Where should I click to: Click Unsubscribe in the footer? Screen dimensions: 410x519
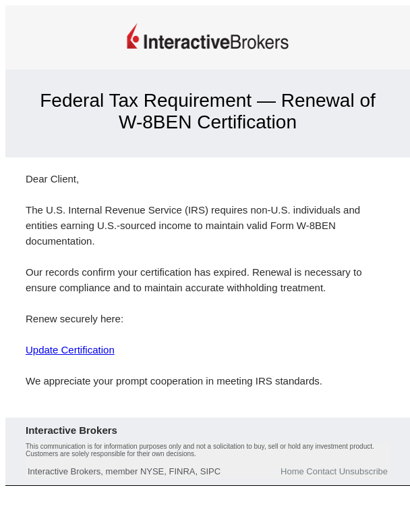click(363, 472)
